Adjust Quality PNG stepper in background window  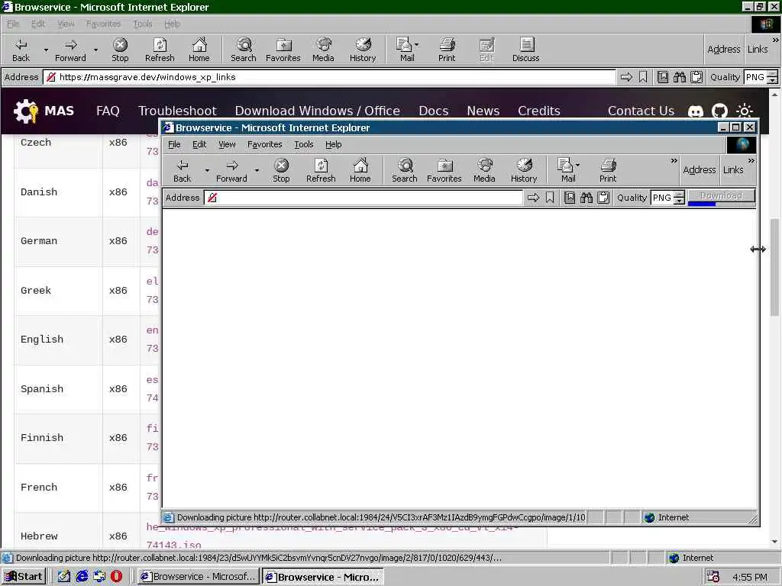773,77
